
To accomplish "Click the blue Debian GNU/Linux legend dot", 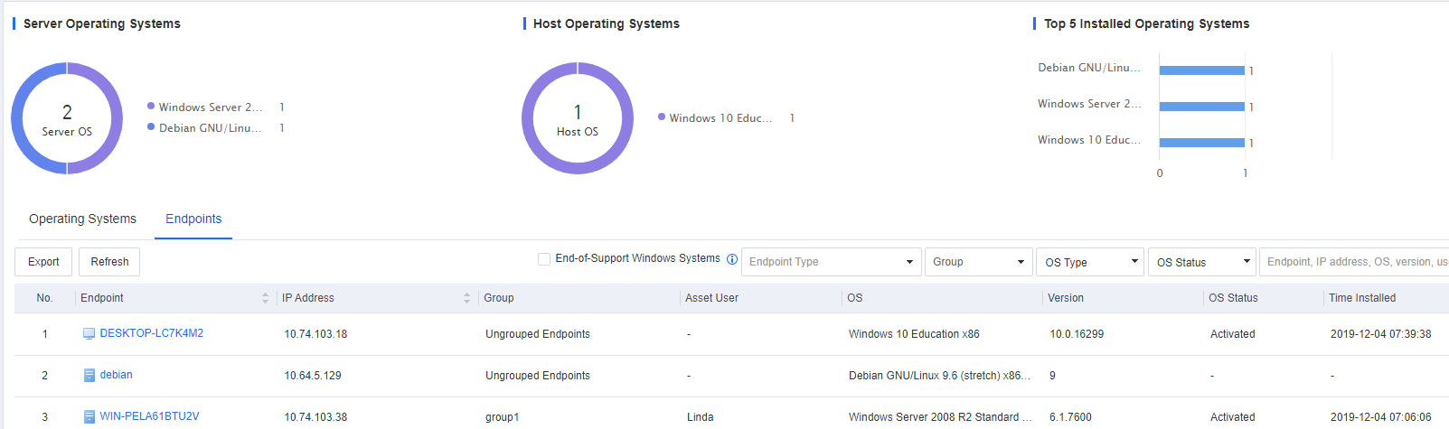I will point(151,127).
